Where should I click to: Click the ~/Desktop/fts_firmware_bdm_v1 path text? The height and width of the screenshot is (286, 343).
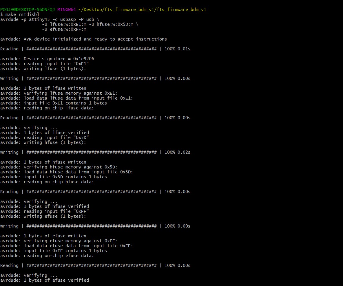pos(142,10)
